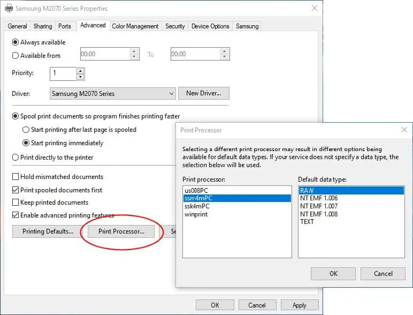Click the Available from start time field
The image size is (413, 315).
coord(105,54)
